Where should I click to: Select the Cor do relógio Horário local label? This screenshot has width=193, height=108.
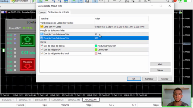56,53
